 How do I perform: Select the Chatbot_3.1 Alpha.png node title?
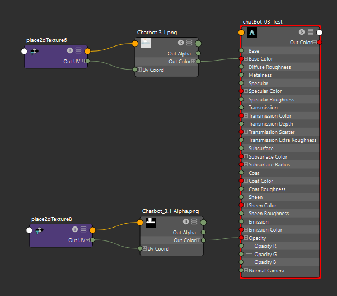tap(170, 211)
